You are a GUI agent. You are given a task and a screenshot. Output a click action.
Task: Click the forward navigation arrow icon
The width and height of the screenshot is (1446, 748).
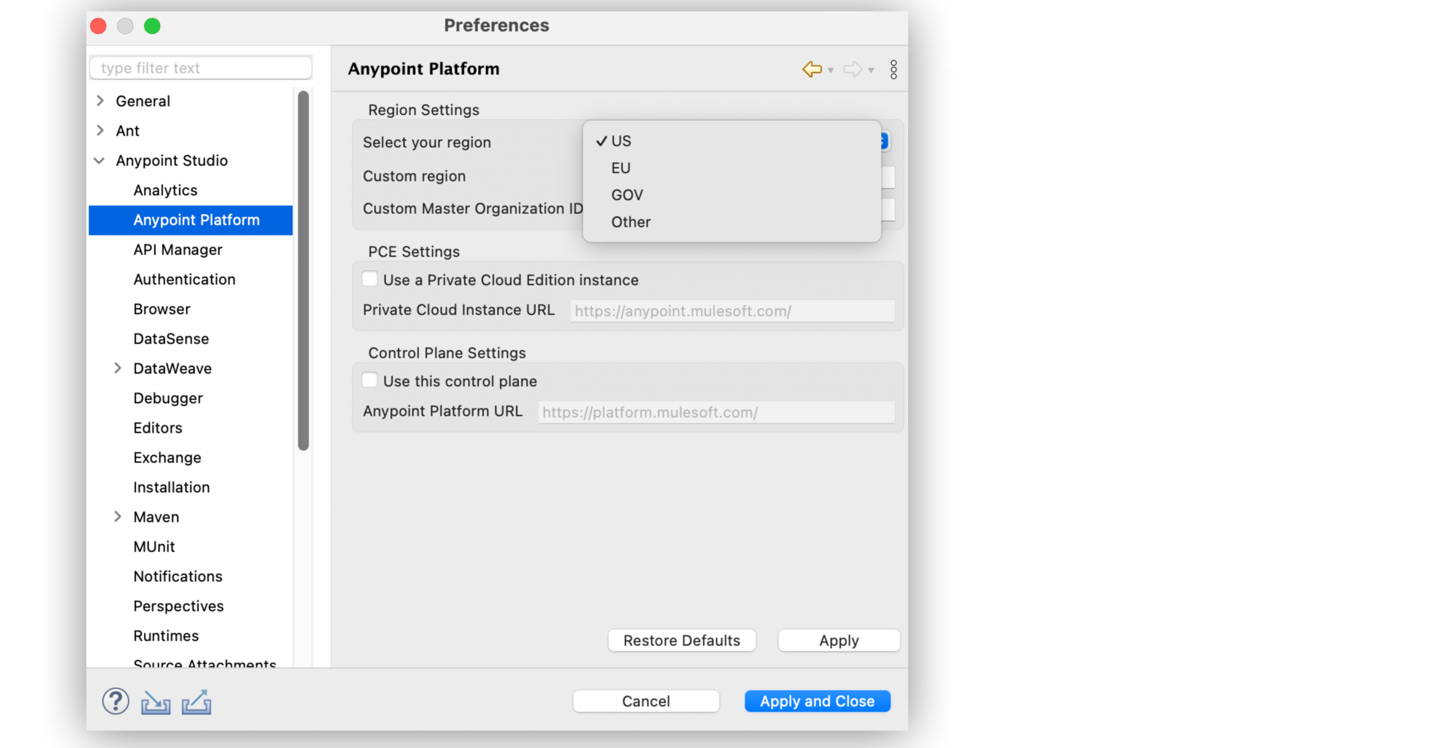pyautogui.click(x=853, y=69)
